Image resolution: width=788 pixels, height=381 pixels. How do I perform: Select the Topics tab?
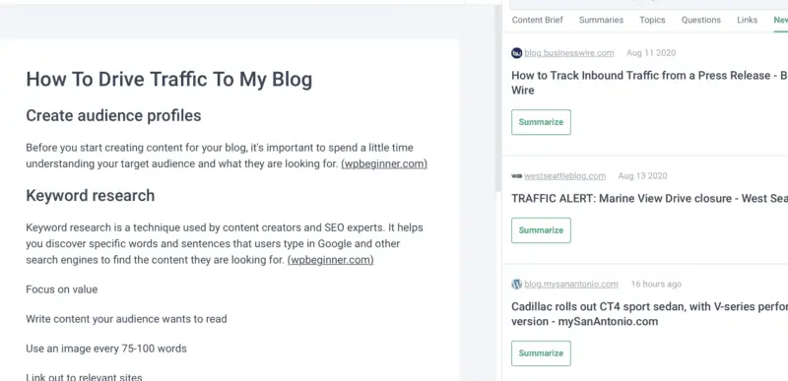click(652, 20)
